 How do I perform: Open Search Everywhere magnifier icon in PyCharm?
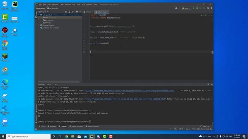click(x=208, y=8)
